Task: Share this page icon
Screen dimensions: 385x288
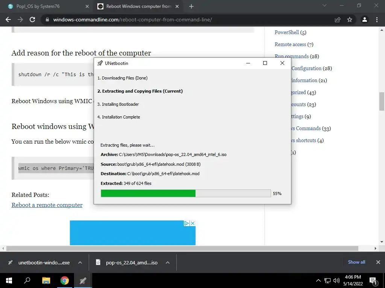Action: (x=338, y=19)
